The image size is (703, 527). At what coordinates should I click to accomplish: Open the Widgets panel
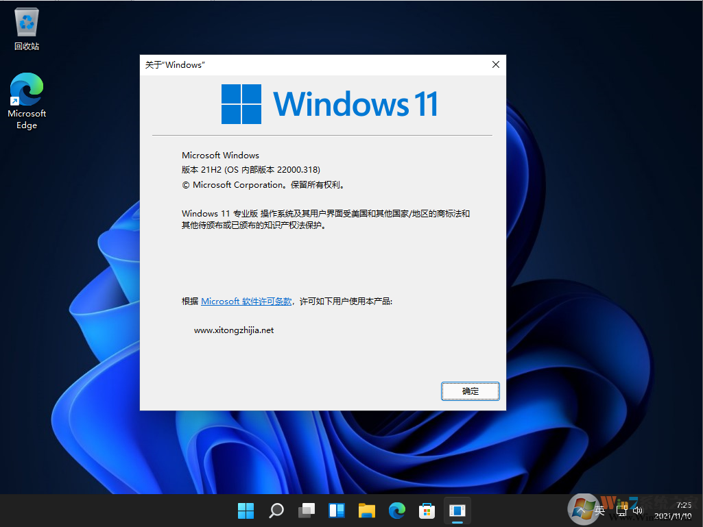[x=336, y=511]
